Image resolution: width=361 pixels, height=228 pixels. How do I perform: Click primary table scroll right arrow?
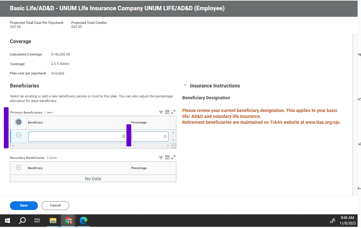point(168,145)
